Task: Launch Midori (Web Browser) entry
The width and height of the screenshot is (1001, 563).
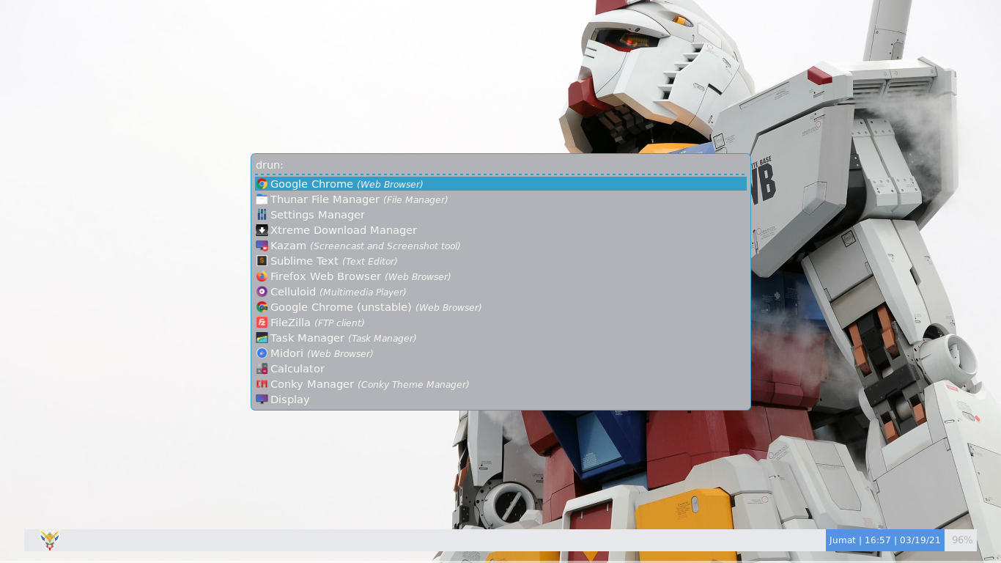Action: point(500,353)
